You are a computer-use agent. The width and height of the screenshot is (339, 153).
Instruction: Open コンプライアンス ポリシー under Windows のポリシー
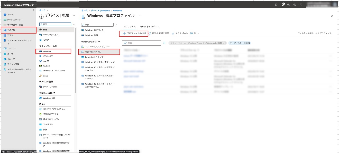click(95, 47)
